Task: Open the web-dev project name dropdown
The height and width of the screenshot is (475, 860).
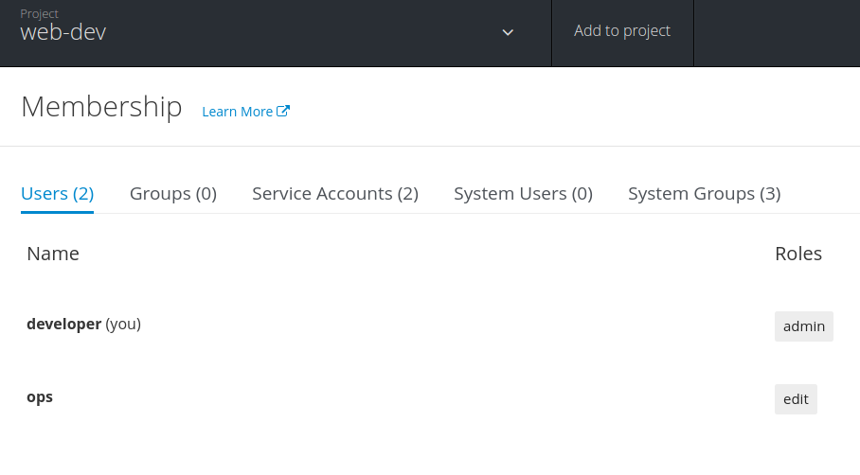Action: (63, 32)
